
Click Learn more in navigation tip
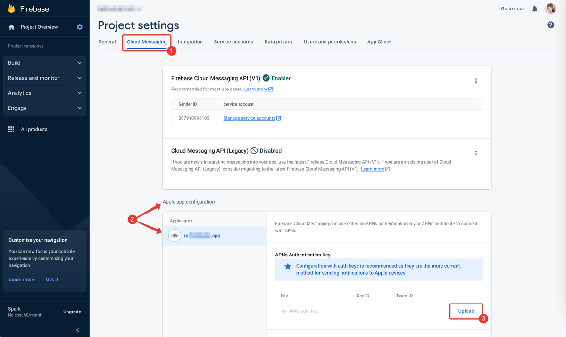(x=22, y=279)
